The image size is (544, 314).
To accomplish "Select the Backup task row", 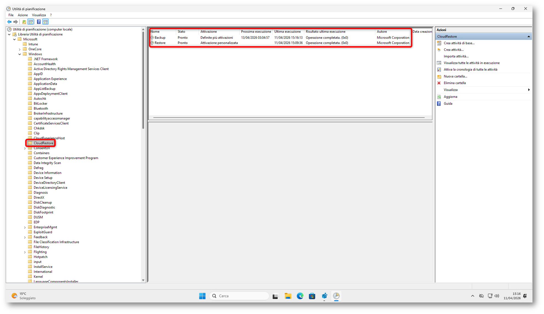I will [160, 38].
